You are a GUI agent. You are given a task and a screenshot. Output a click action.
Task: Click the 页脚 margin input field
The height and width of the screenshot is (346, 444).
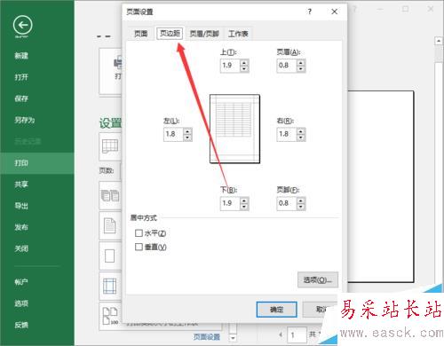click(286, 203)
